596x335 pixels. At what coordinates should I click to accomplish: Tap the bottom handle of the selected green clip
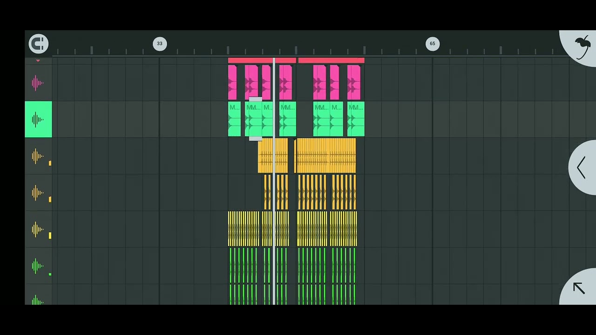point(256,139)
